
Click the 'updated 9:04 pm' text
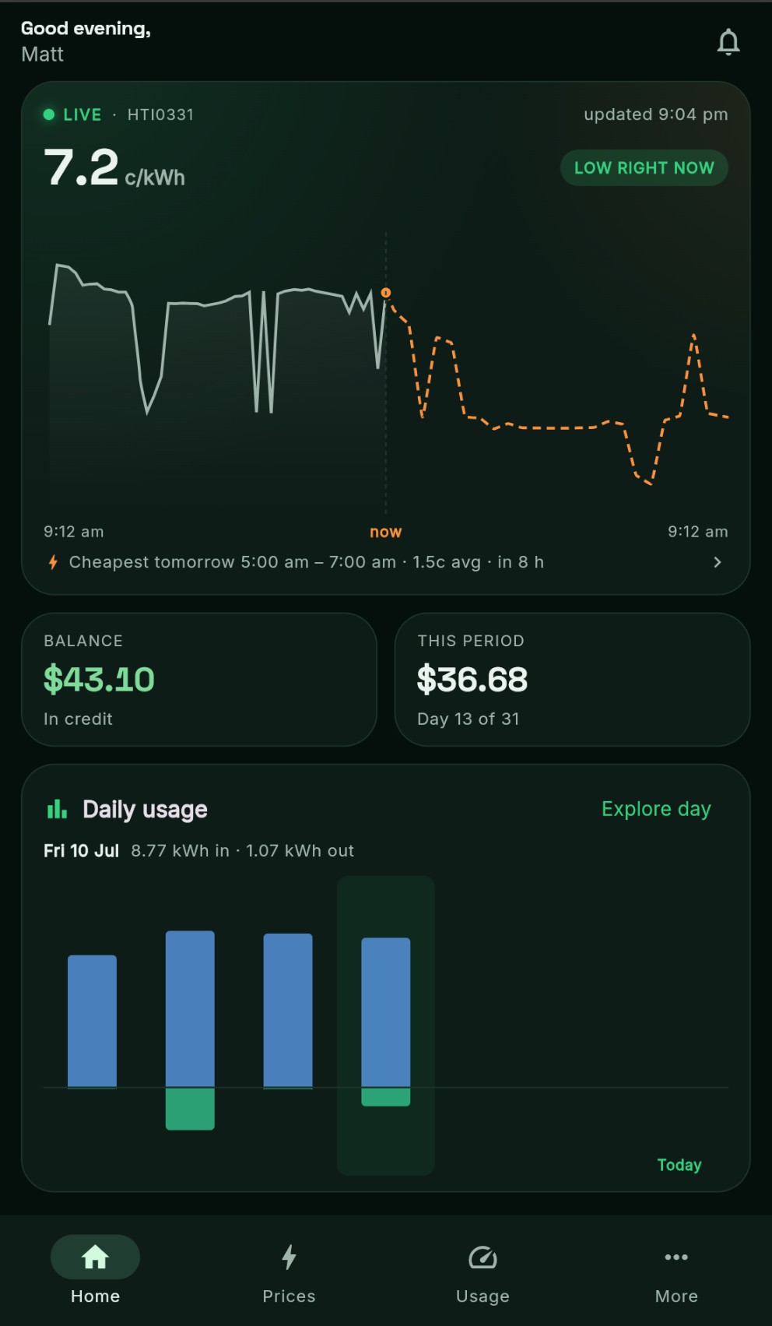656,114
